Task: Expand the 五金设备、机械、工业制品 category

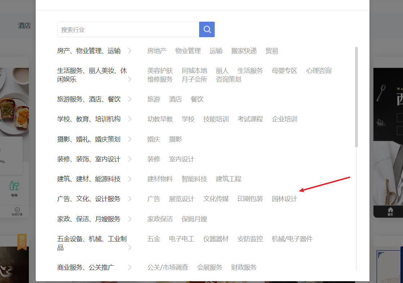Action: (x=130, y=248)
